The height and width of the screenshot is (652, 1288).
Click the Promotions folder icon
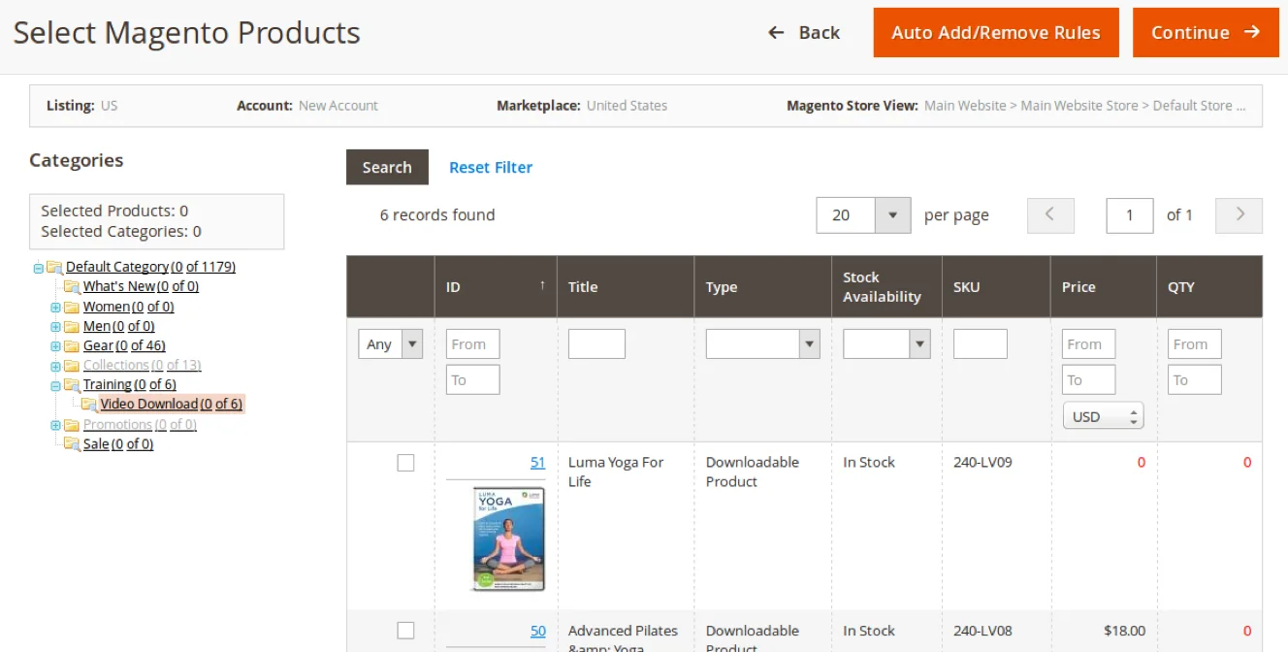(x=72, y=425)
